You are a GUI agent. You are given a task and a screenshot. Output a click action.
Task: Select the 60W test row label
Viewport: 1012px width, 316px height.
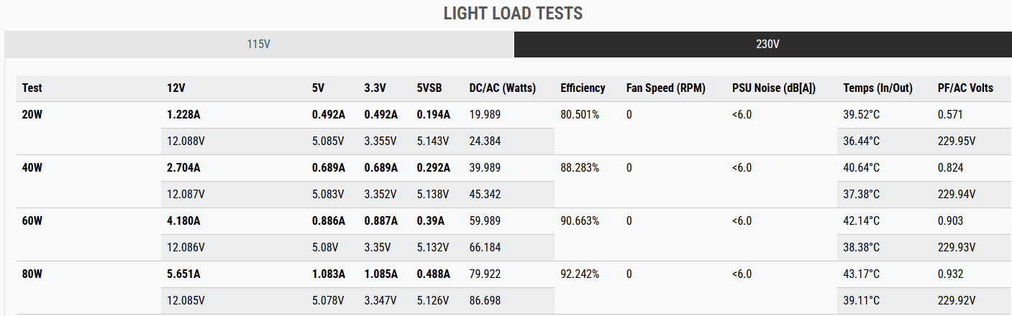pyautogui.click(x=32, y=221)
